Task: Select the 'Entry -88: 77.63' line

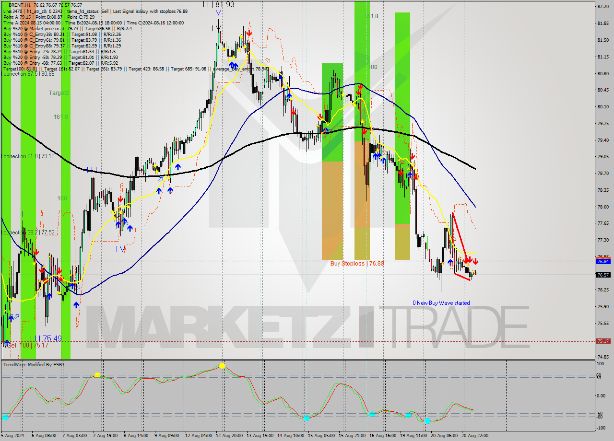Action: tap(60, 63)
